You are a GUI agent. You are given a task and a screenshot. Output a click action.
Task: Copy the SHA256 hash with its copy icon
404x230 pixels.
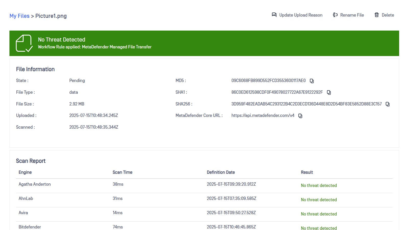coord(388,104)
